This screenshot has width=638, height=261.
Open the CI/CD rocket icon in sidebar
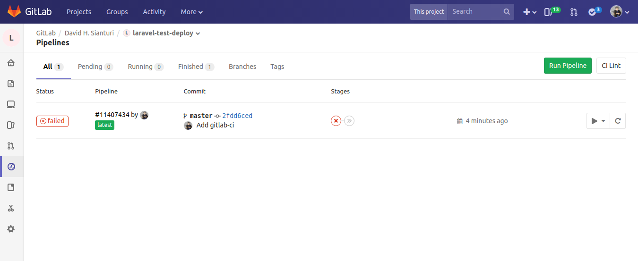coord(11,167)
